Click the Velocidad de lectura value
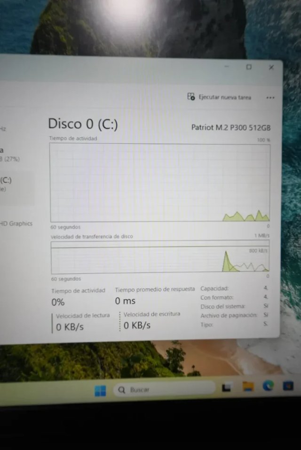The width and height of the screenshot is (301, 450). tap(70, 327)
